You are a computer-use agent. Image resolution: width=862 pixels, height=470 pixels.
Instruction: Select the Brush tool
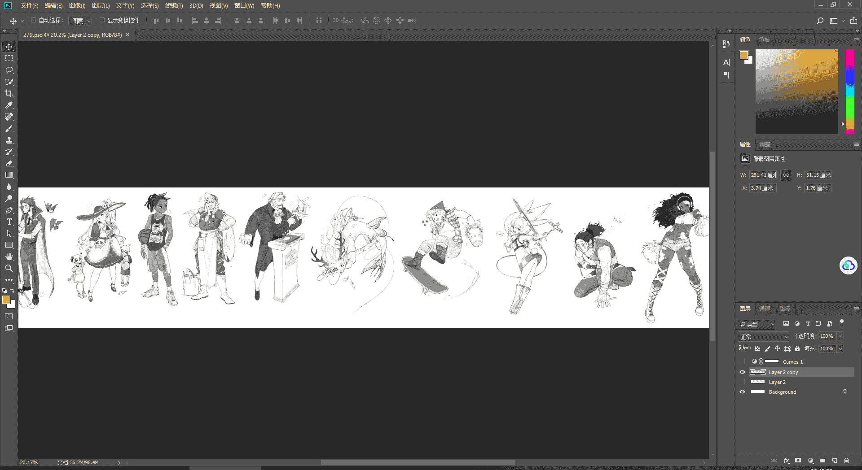click(x=9, y=129)
